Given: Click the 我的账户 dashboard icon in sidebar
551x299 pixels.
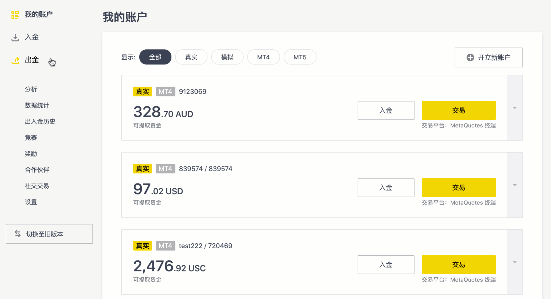Looking at the screenshot, I should [x=15, y=15].
